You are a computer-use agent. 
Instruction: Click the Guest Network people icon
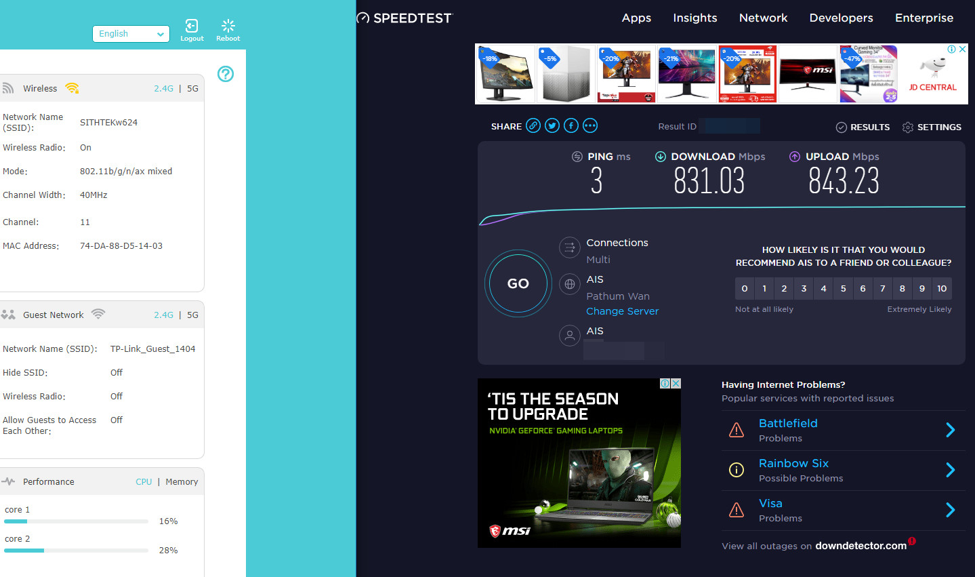(x=8, y=315)
